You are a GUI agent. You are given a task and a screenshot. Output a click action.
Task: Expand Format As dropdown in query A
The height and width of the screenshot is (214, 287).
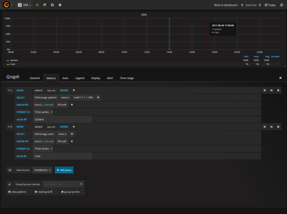pyautogui.click(x=43, y=112)
